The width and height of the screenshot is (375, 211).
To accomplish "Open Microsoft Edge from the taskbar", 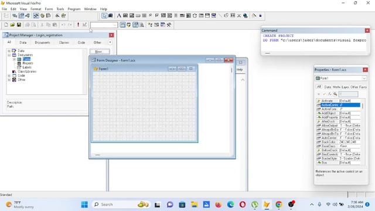I will tap(230, 205).
